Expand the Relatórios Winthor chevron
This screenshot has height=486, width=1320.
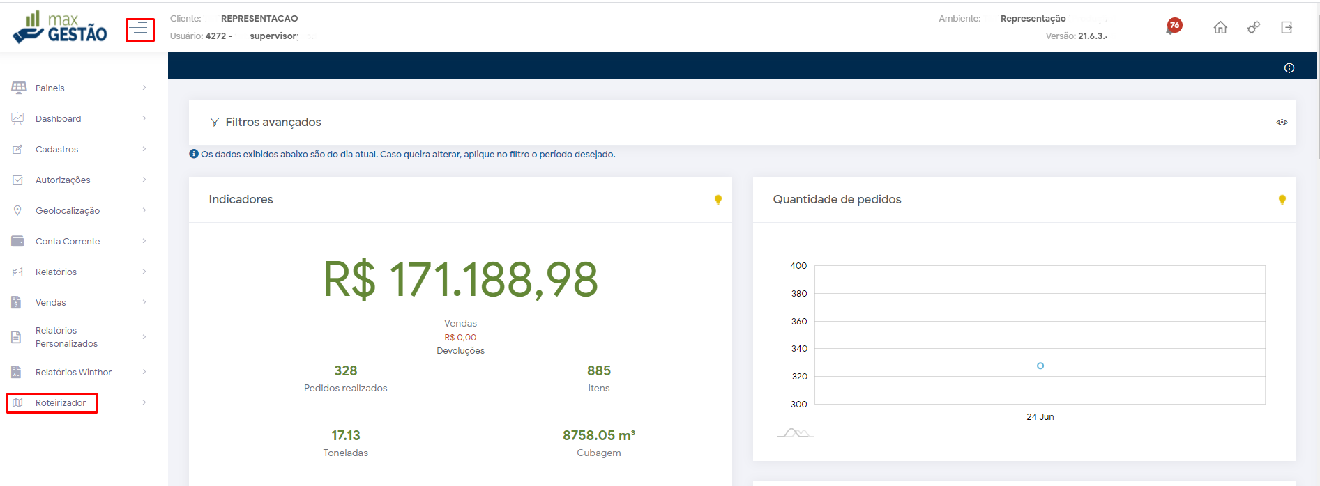144,372
